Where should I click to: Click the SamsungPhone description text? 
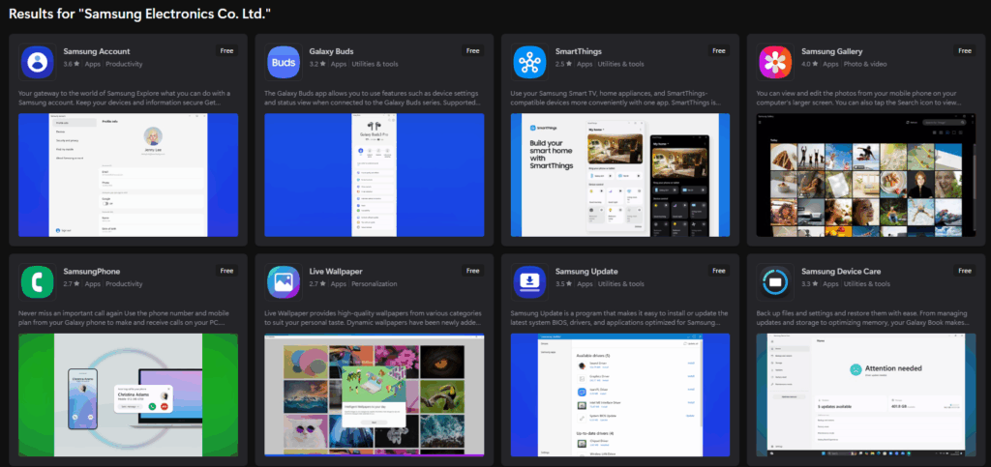124,317
